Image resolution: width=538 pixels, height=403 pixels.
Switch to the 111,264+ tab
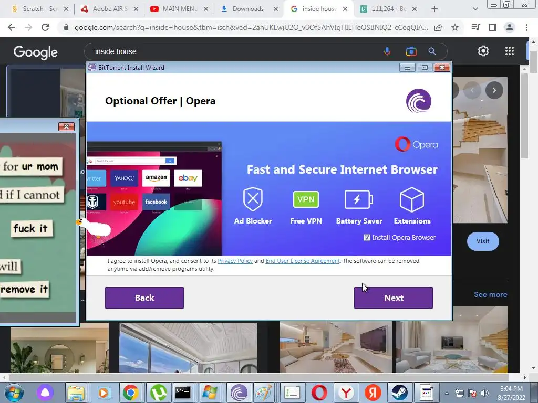pos(388,9)
